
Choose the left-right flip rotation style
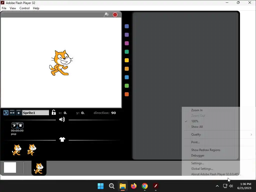12,113
